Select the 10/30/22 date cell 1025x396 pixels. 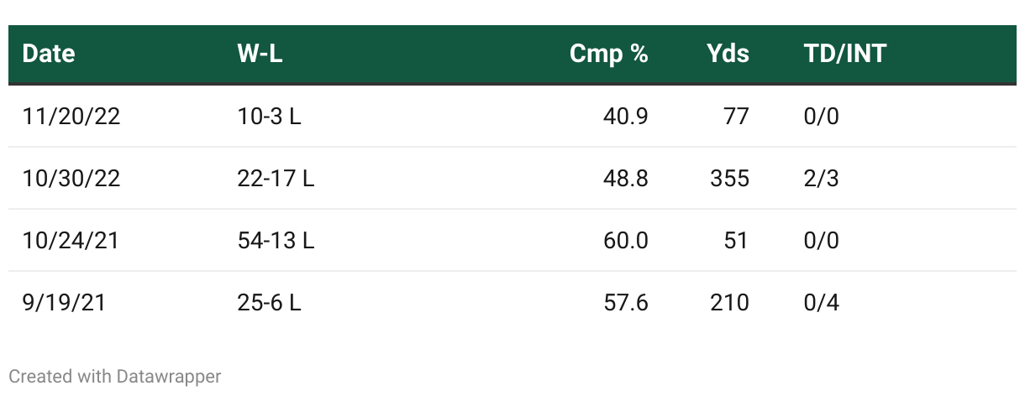(x=71, y=179)
